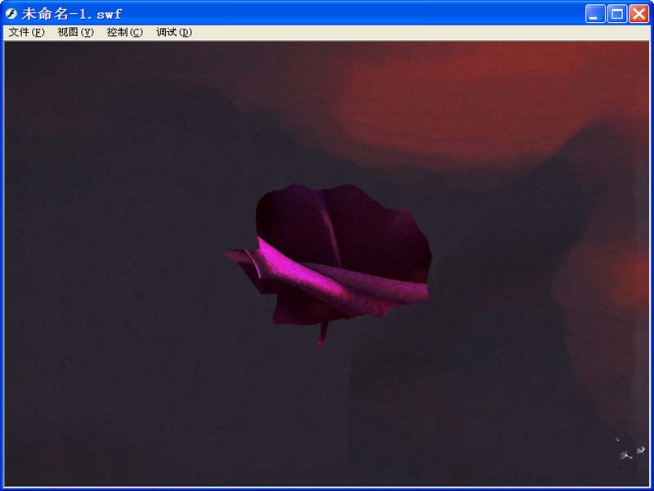The image size is (654, 491).
Task: Maximize the 未命名-1.swf window
Action: (x=617, y=14)
